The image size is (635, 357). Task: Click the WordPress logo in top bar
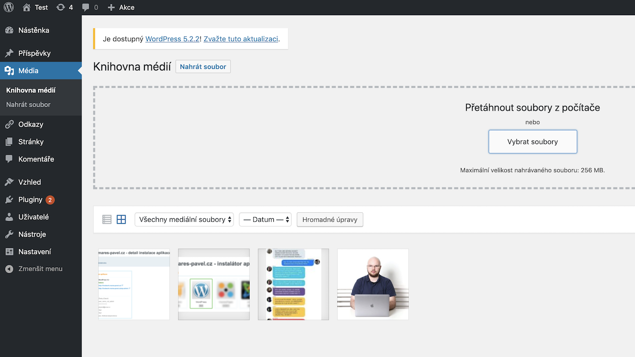(x=8, y=7)
